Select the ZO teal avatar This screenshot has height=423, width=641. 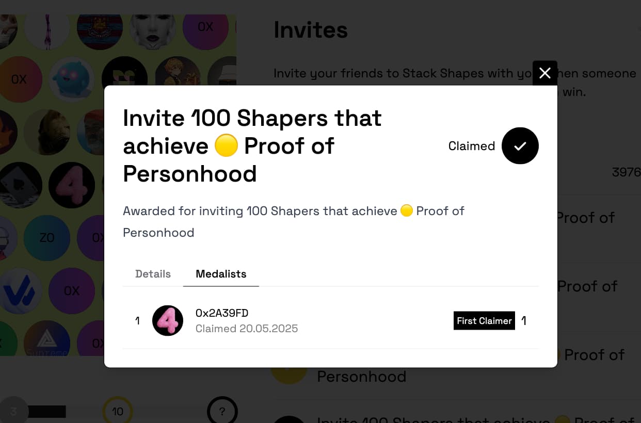(46, 238)
